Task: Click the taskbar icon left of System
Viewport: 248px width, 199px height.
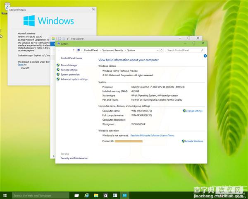Action: click(x=115, y=195)
